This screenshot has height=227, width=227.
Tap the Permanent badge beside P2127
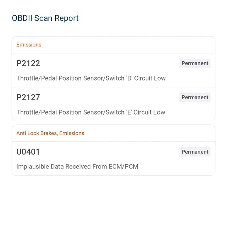(195, 97)
